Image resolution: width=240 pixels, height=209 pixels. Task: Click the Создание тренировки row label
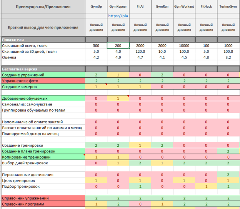click(22, 145)
